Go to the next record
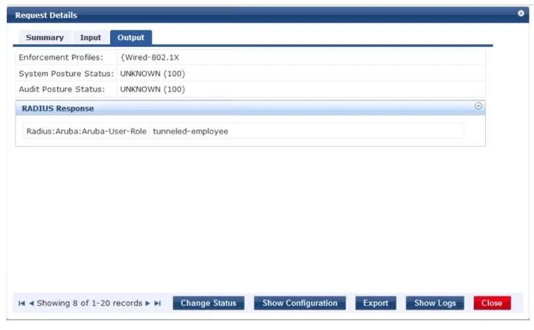 (x=148, y=303)
